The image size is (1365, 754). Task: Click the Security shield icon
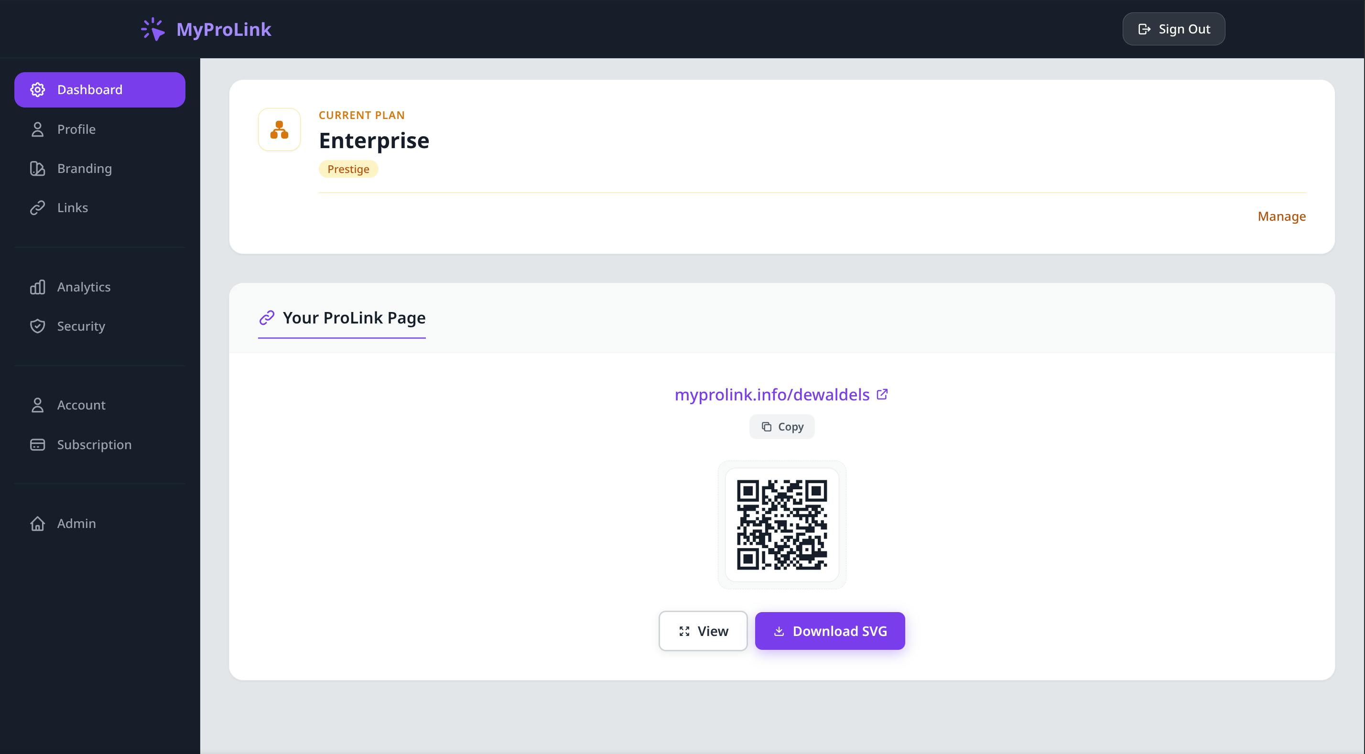click(x=37, y=326)
